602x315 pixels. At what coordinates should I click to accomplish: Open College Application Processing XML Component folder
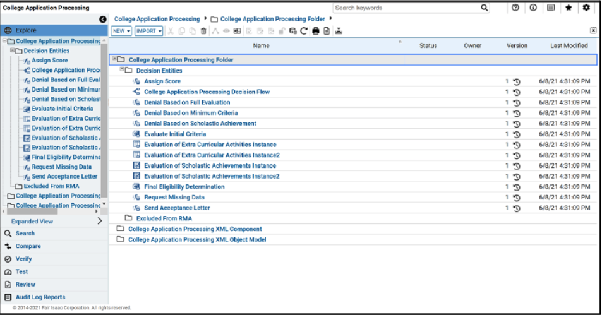pyautogui.click(x=195, y=229)
